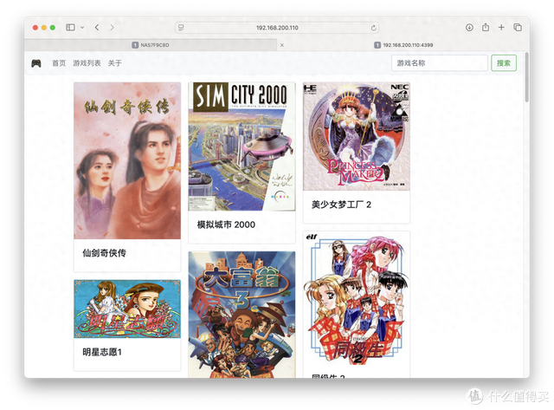Image resolution: width=554 pixels, height=410 pixels.
Task: Open the 大富翁 3 cover image
Action: coord(242,315)
